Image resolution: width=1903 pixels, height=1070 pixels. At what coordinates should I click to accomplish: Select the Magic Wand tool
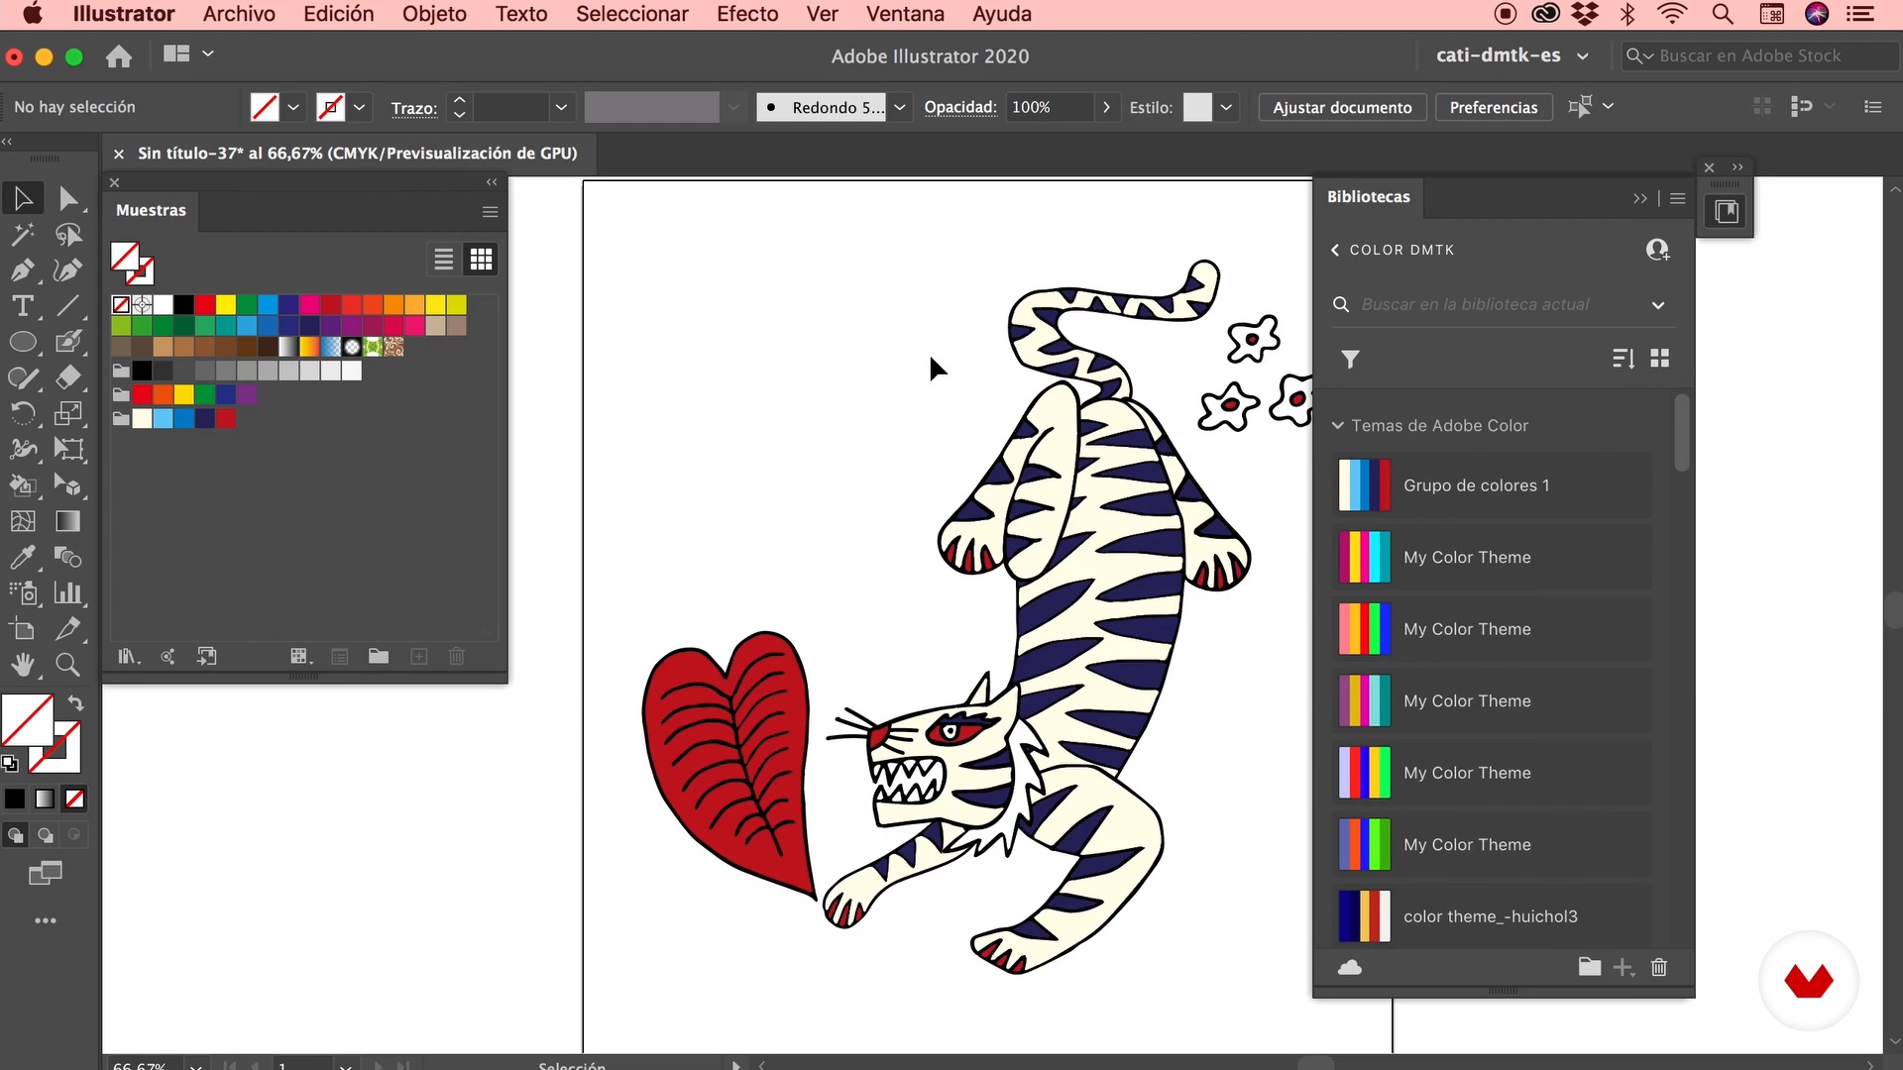click(x=23, y=235)
